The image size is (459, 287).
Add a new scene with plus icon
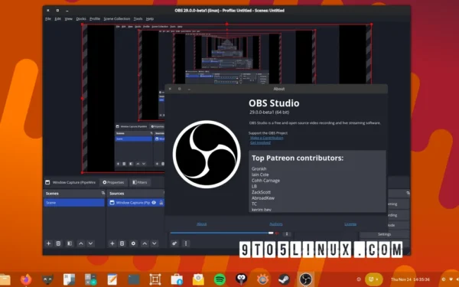click(49, 243)
